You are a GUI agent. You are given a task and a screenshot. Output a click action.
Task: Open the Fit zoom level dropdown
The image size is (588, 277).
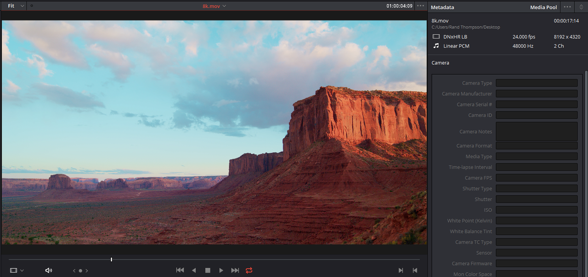16,6
